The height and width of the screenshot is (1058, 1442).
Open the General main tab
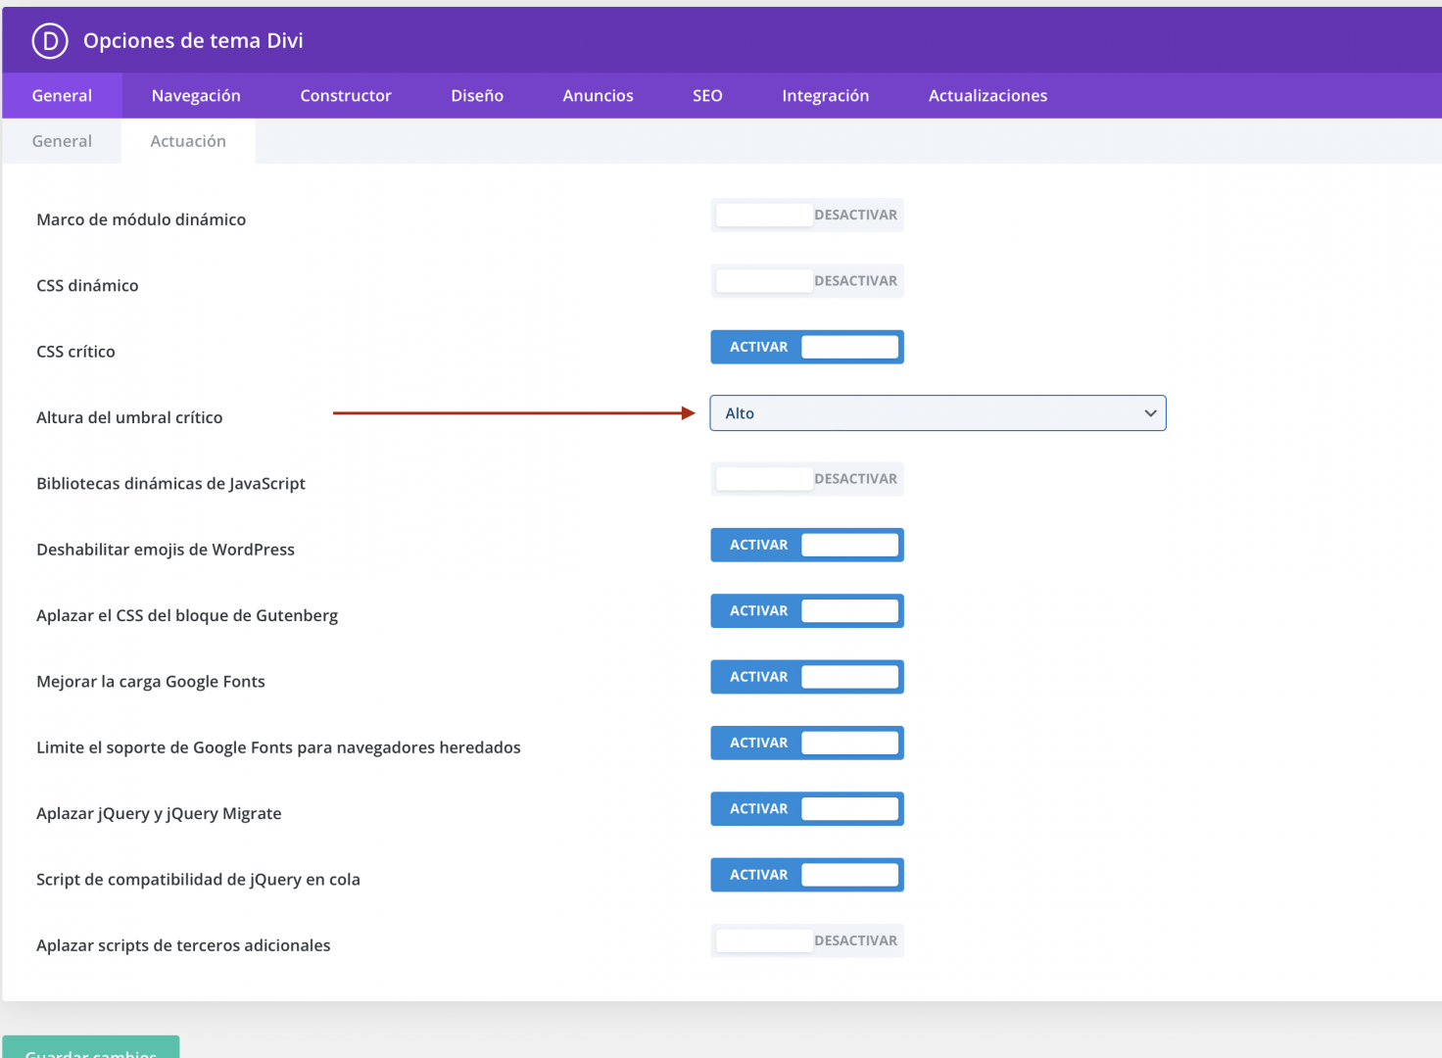[62, 96]
